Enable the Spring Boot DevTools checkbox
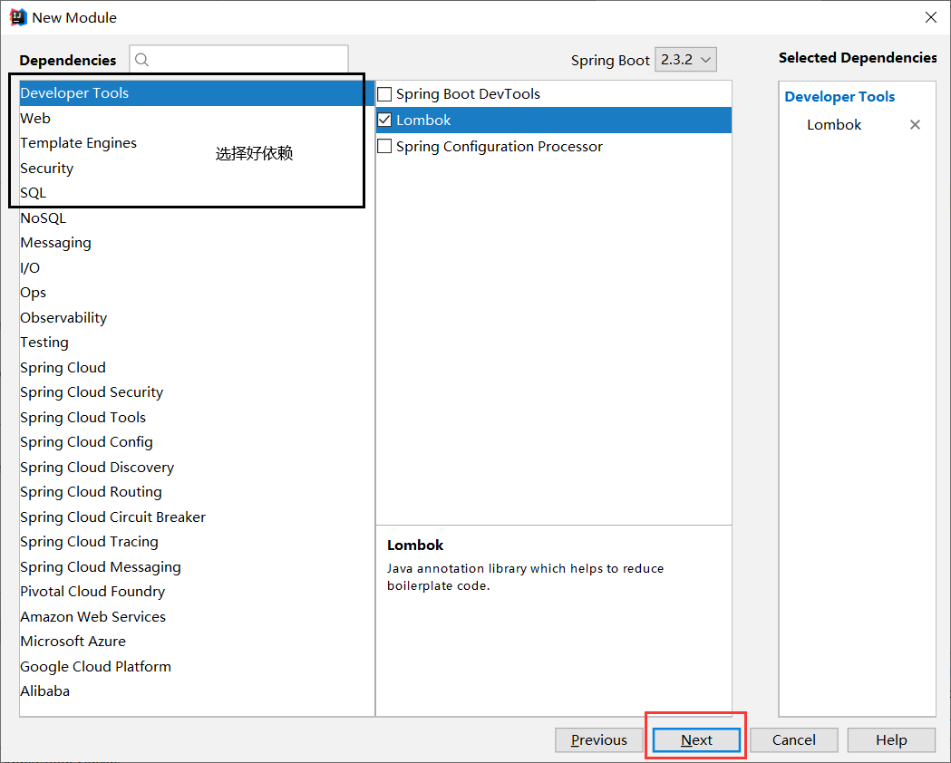Image resolution: width=951 pixels, height=763 pixels. [383, 93]
